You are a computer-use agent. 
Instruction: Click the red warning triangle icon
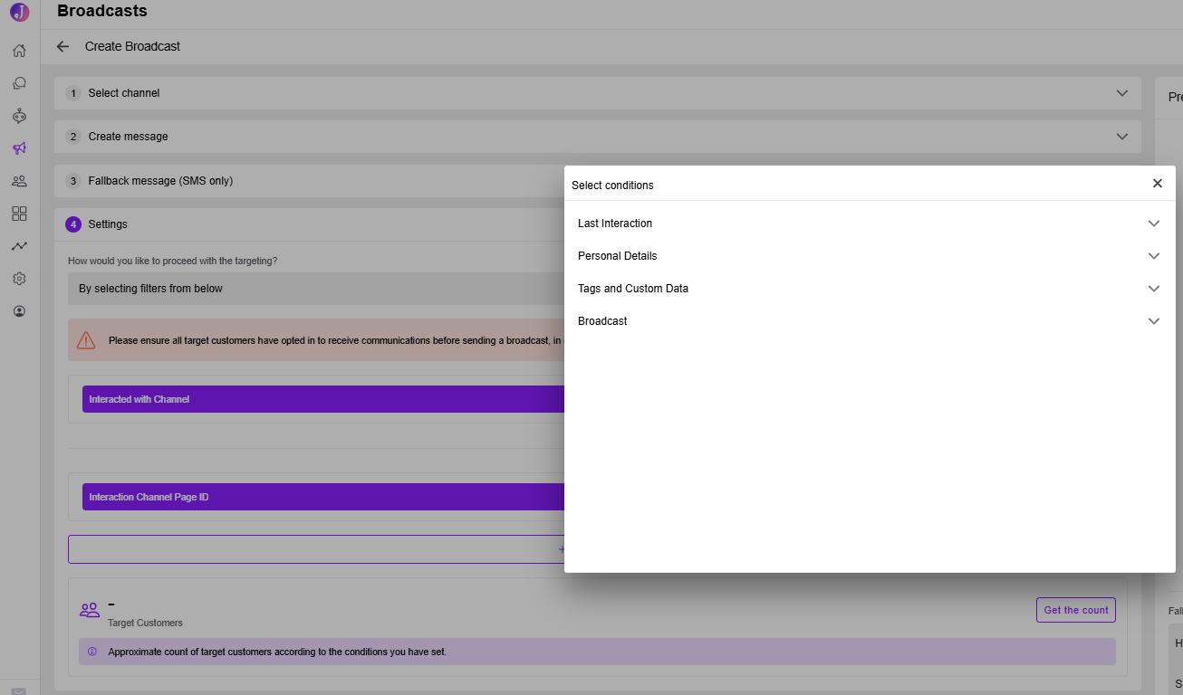click(x=86, y=340)
